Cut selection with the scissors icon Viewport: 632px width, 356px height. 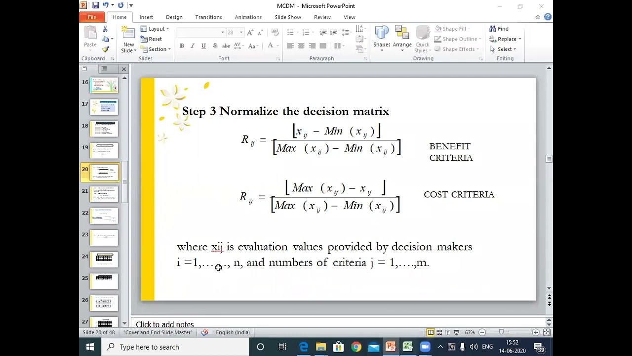coord(105,29)
